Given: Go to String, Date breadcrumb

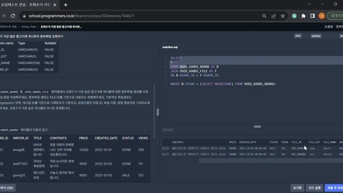Looking at the screenshot, I should [28, 27].
